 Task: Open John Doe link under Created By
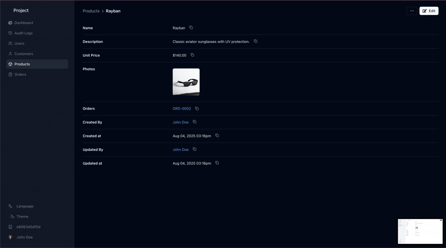[181, 122]
